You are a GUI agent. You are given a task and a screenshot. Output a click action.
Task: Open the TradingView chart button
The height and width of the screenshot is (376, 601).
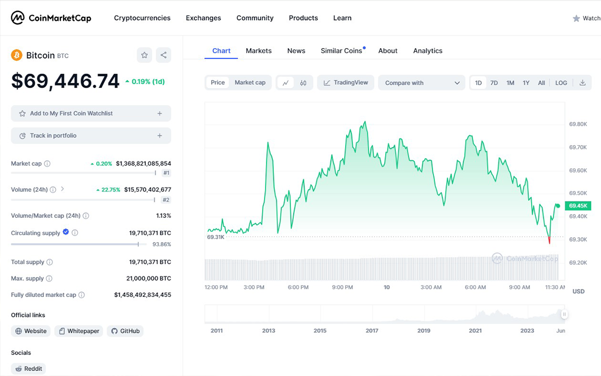[x=346, y=83]
